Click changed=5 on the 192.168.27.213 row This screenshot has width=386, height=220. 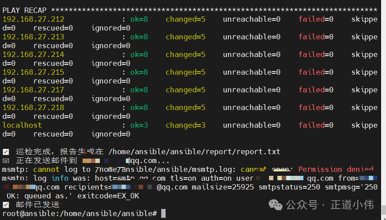point(185,37)
